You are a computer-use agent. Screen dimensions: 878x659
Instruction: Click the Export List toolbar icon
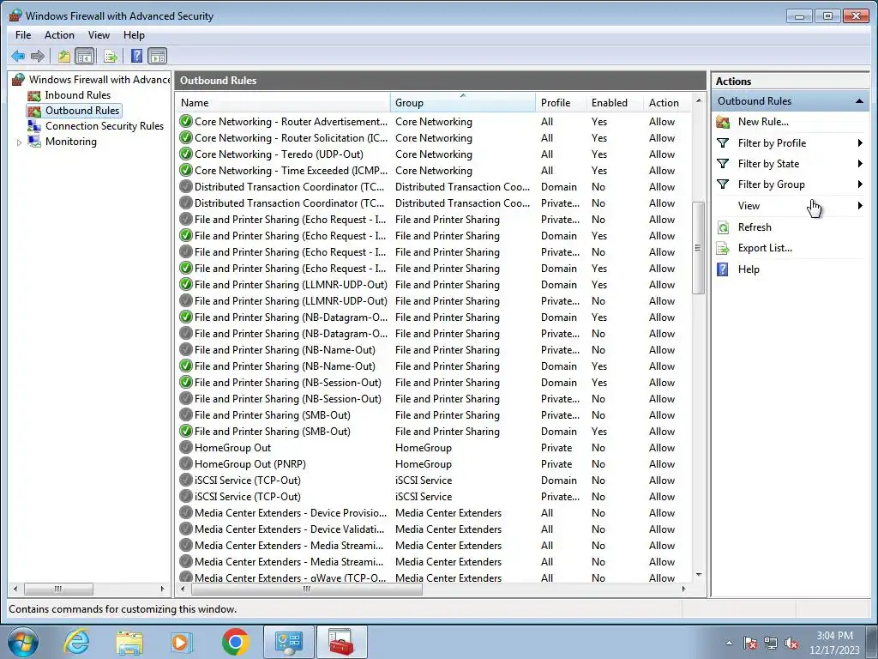pos(111,56)
